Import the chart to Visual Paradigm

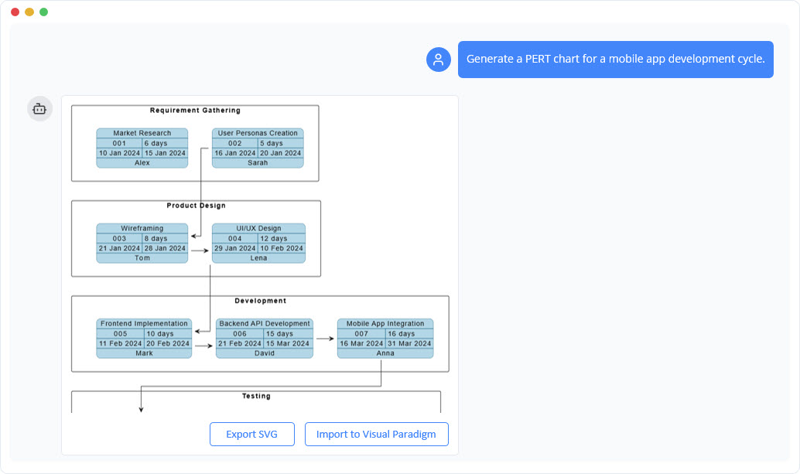pos(376,434)
